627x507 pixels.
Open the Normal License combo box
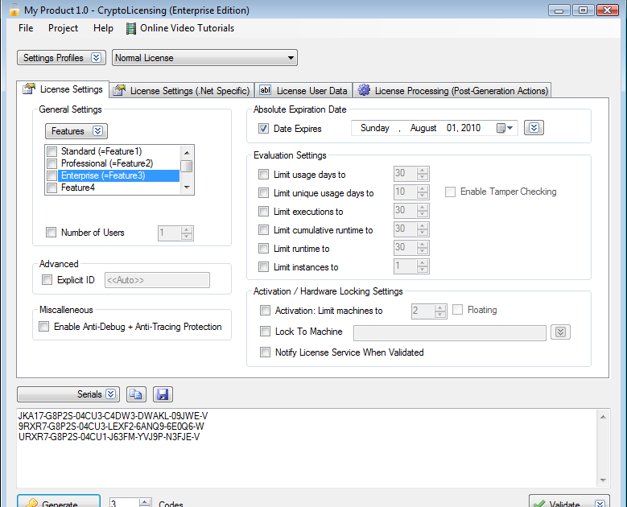tap(204, 58)
